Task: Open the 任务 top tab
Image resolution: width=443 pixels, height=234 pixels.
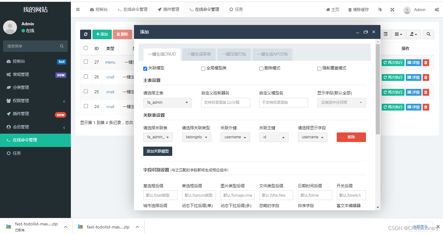Action: click(236, 10)
